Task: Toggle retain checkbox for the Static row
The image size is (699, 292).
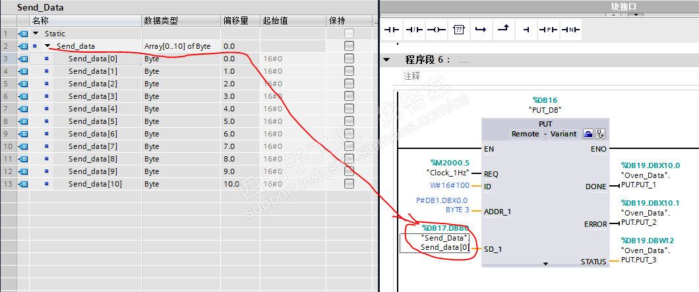Action: 349,34
